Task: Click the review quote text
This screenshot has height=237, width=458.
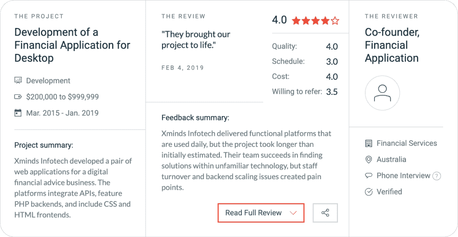Action: (196, 40)
